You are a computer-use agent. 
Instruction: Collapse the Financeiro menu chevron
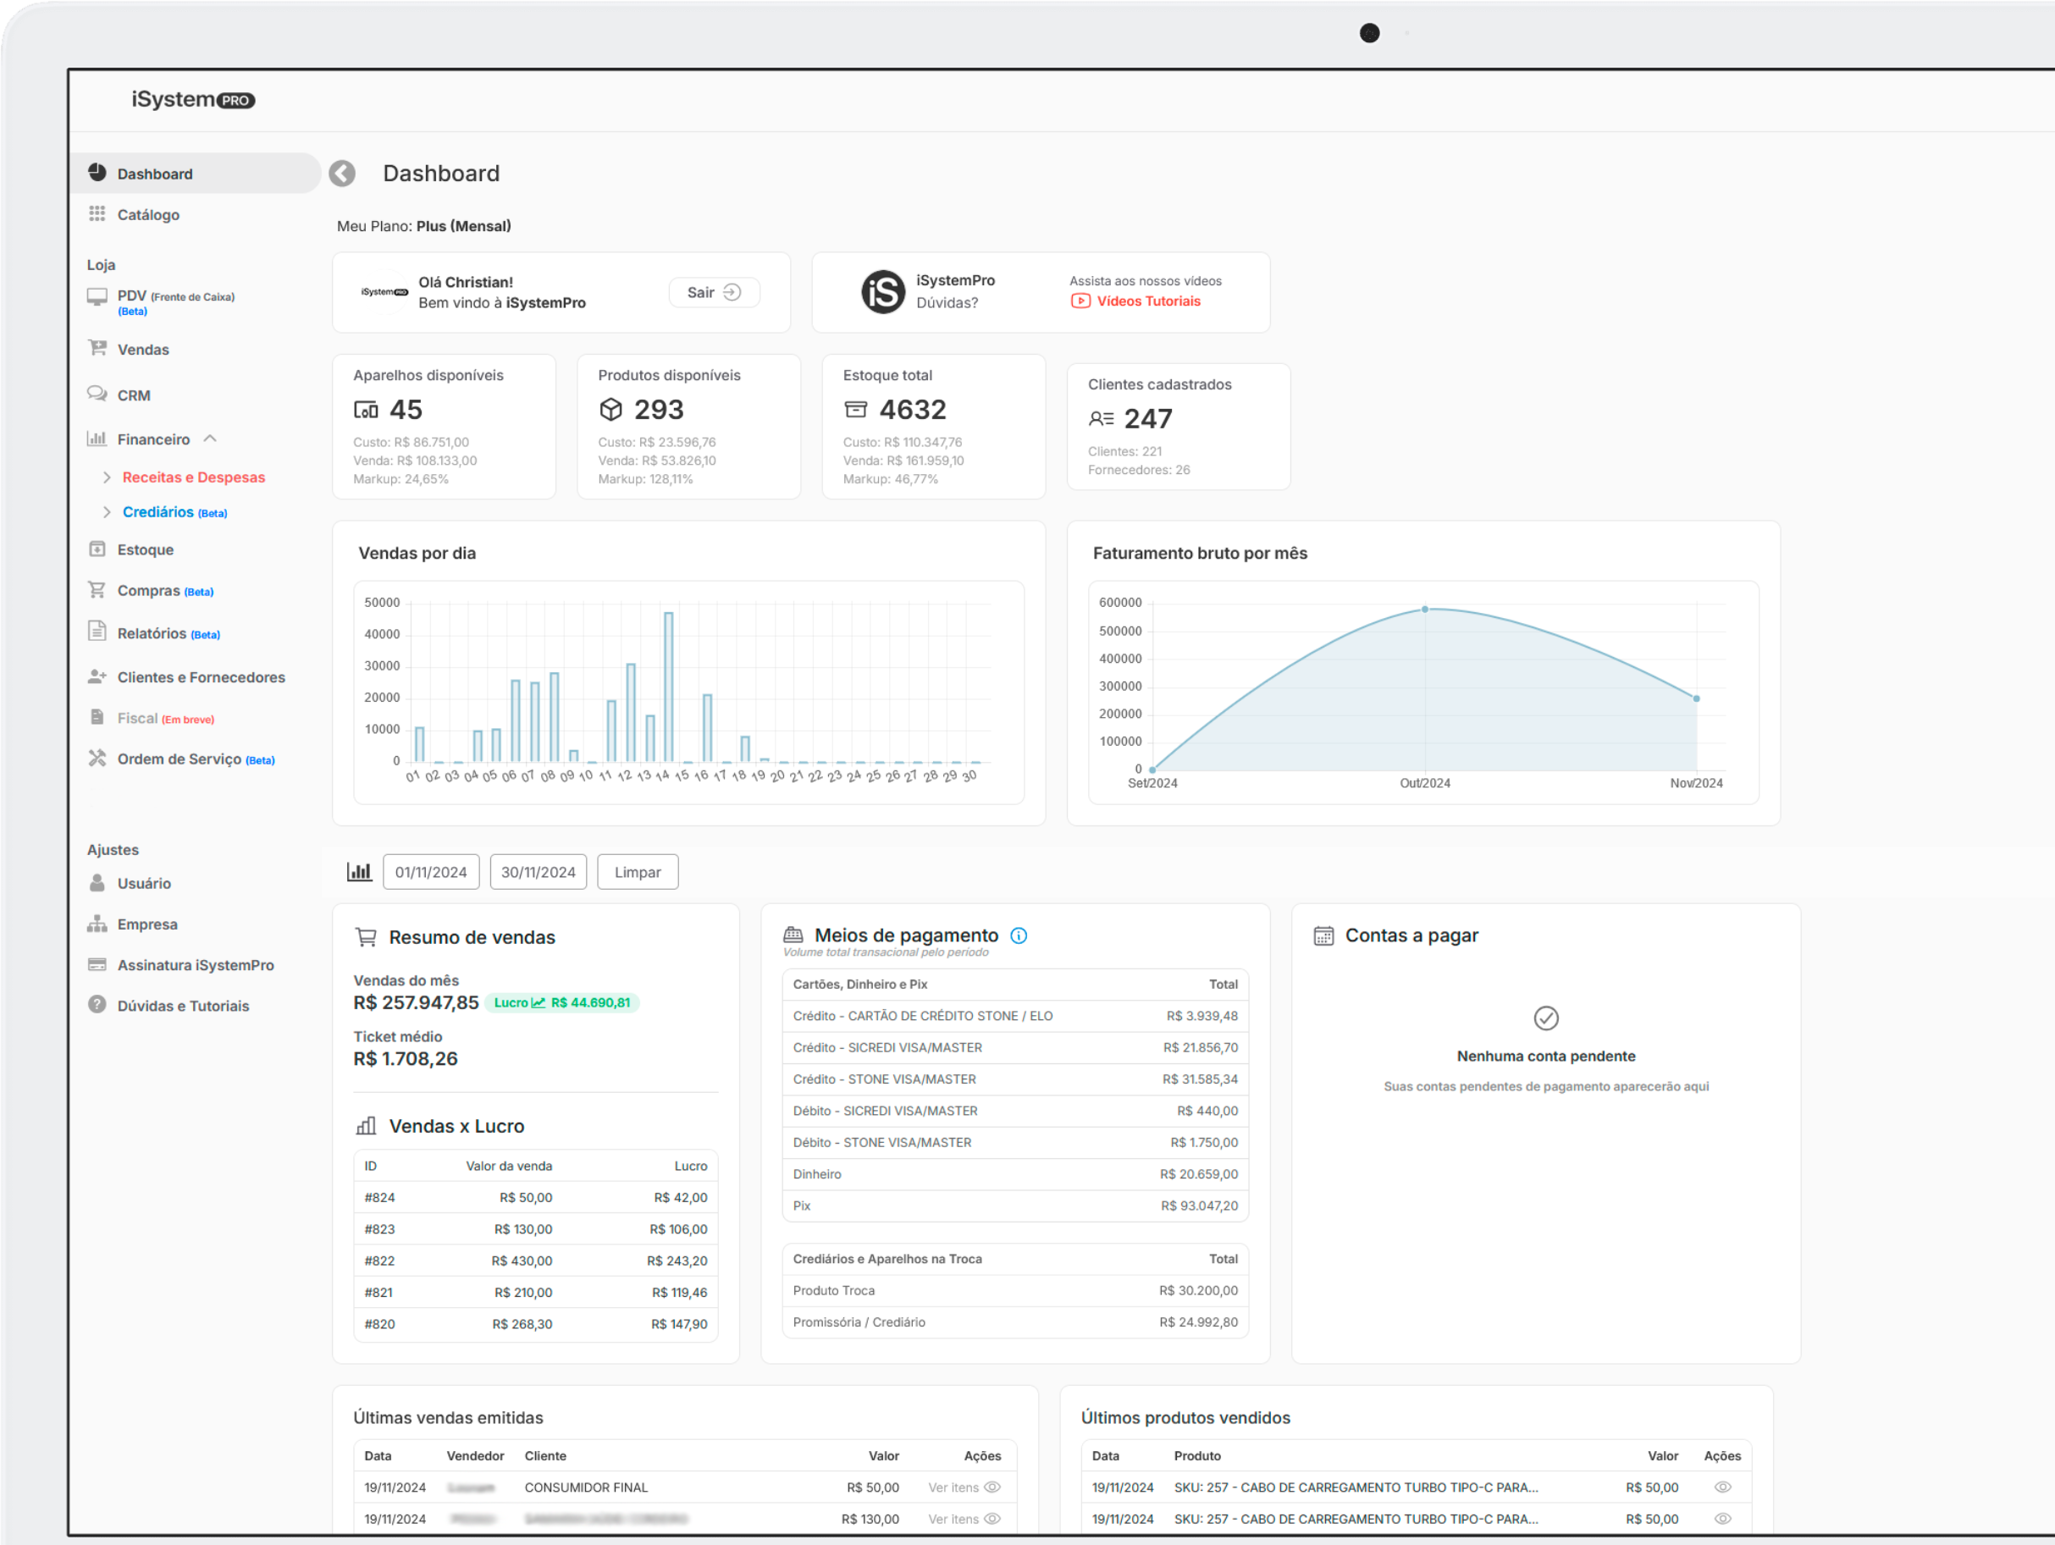tap(210, 439)
